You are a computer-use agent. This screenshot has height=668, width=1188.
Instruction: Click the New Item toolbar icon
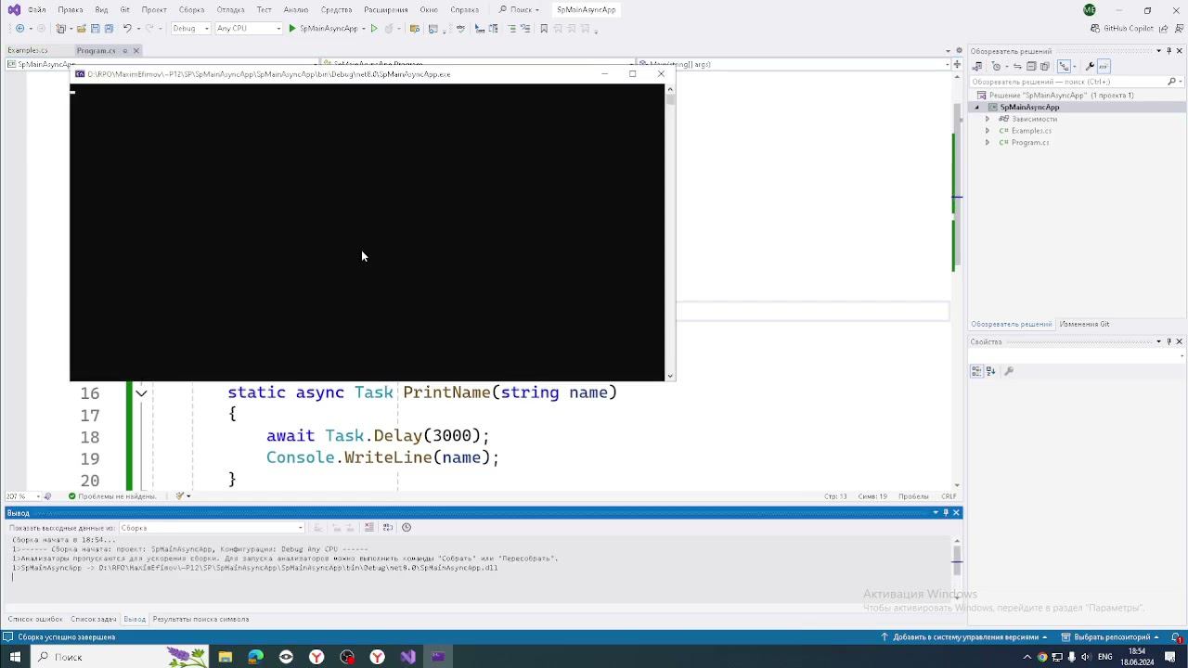click(x=61, y=29)
